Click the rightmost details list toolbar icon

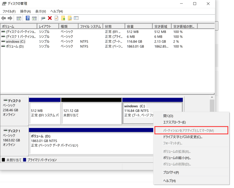tap(76, 18)
